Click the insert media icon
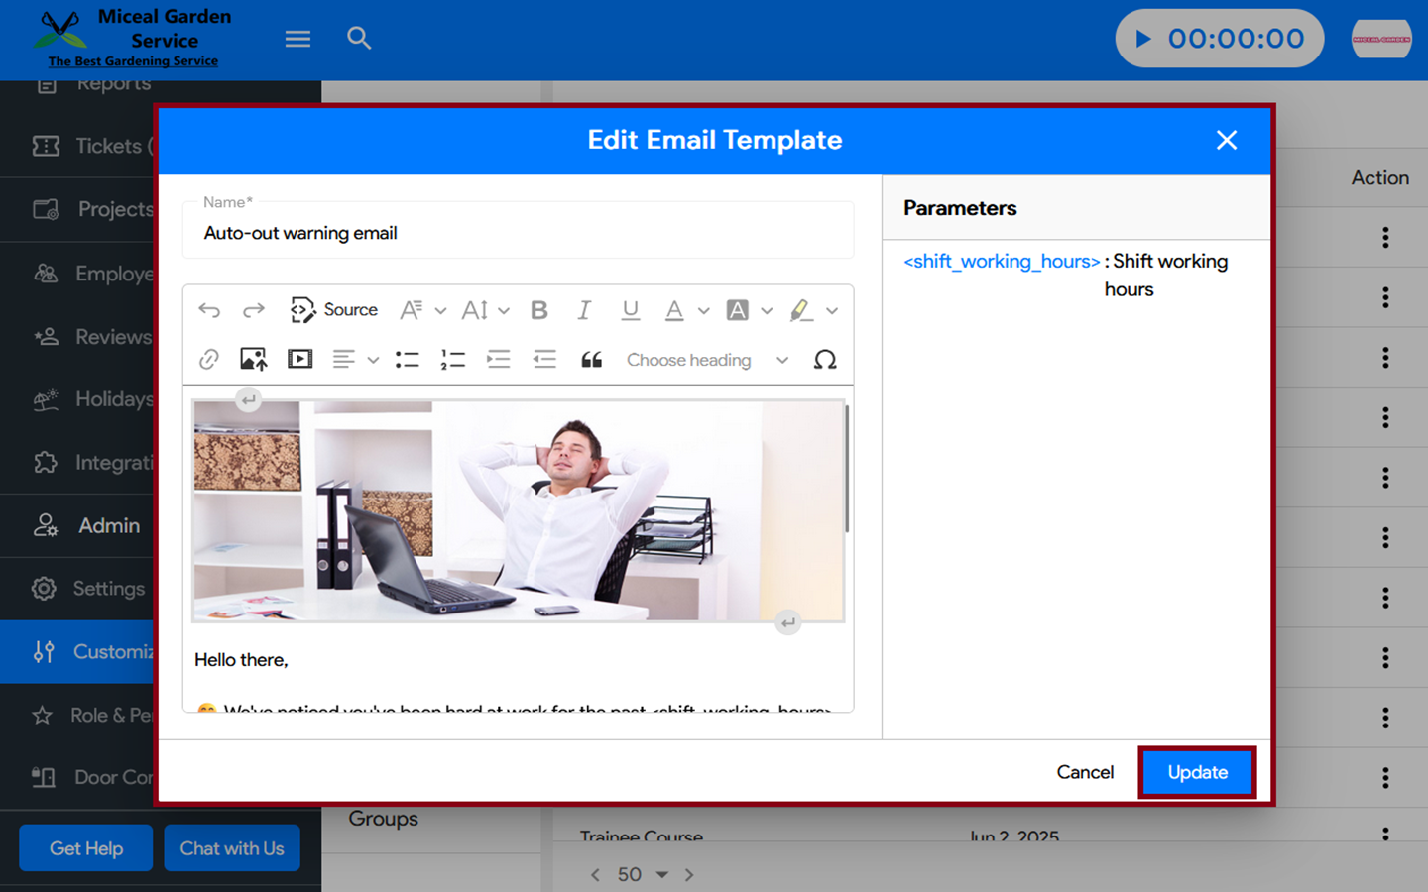 tap(299, 360)
